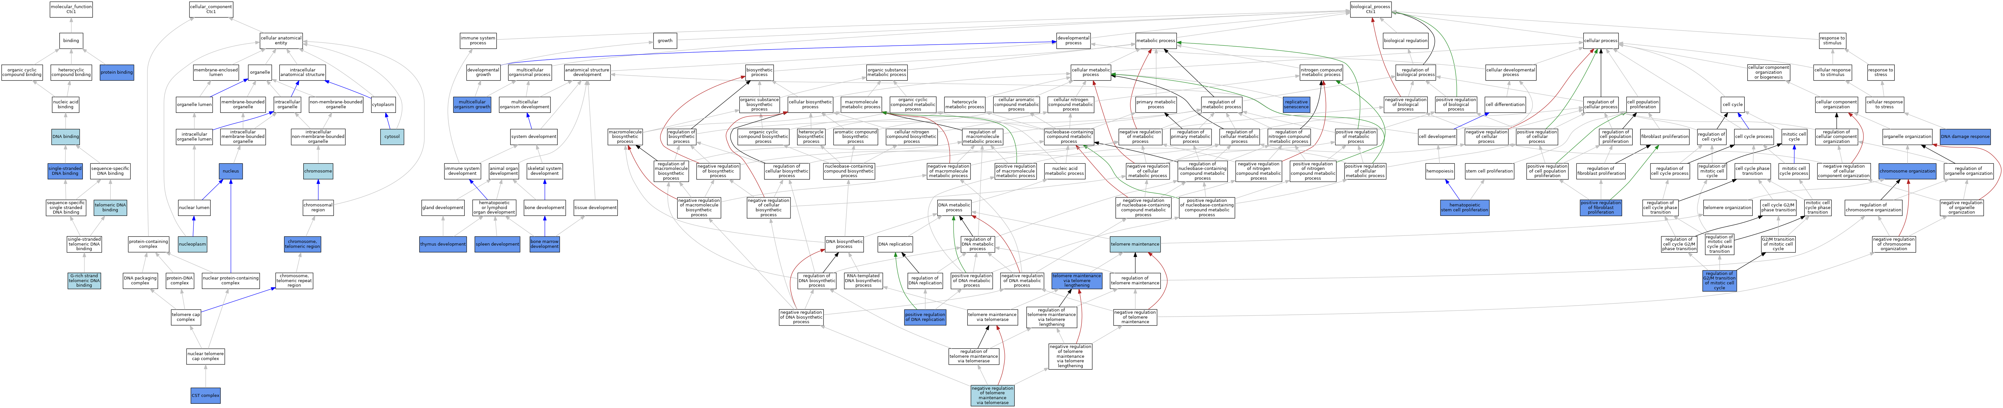Click 'hematopoietic stem cell proliferation' node
Screen dimensions: 2003x408
[1464, 207]
